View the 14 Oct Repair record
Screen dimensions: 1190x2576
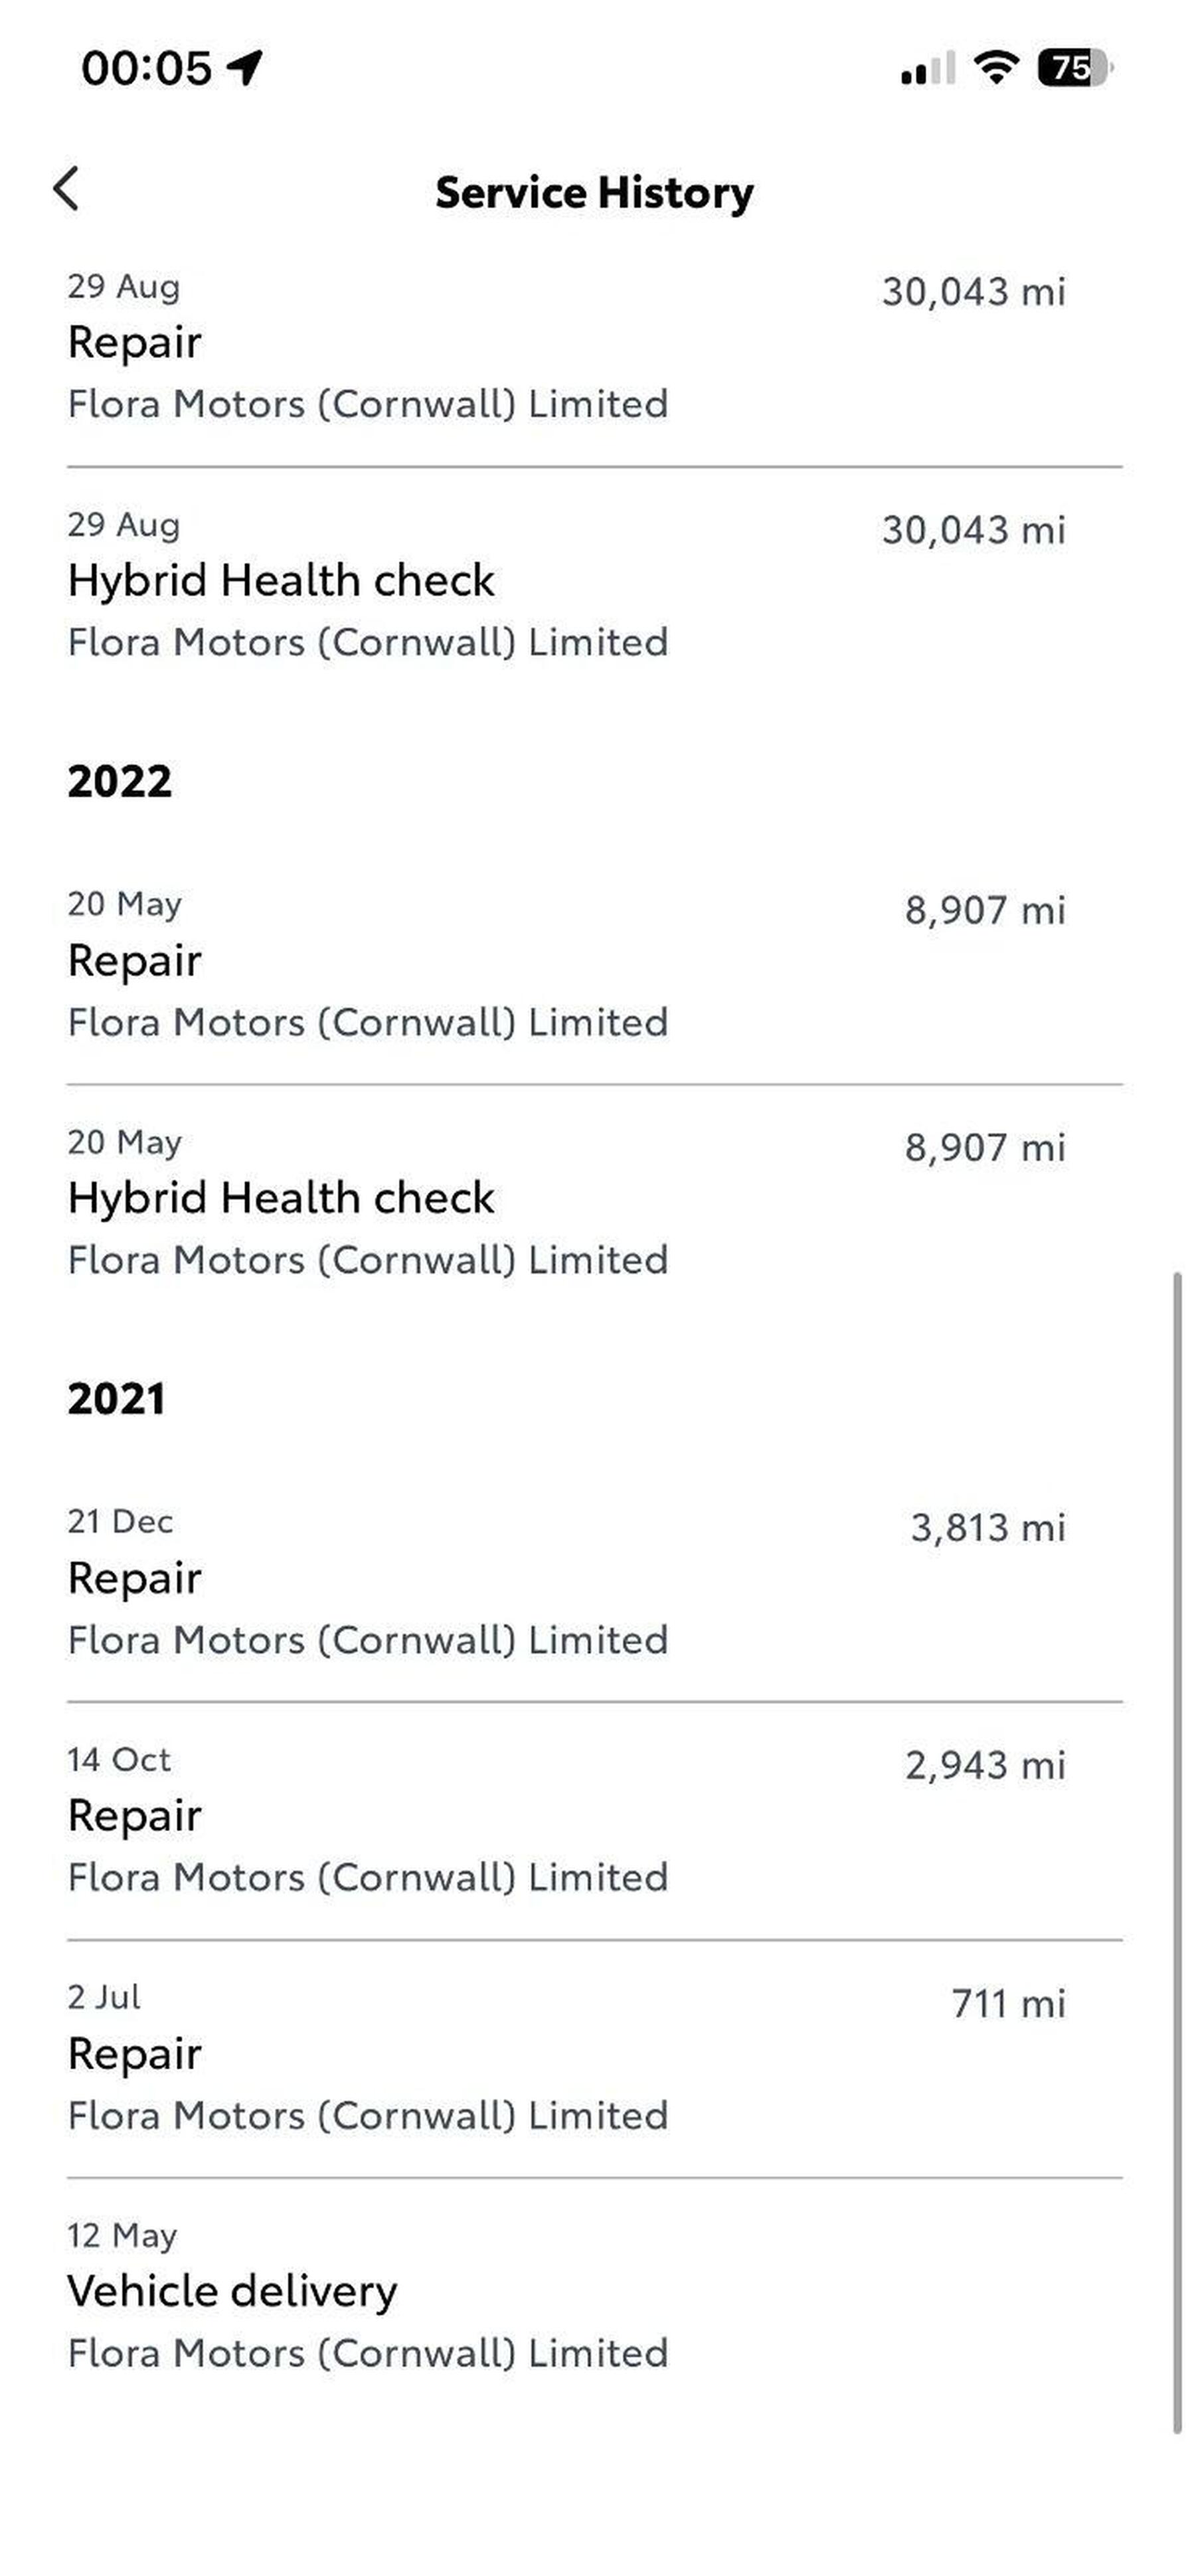point(594,1819)
